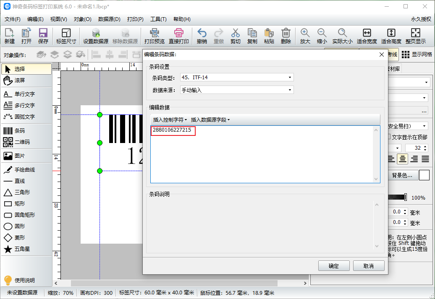This screenshot has height=299, width=435.
Task: Open 使用说明 help with the lightbulb
Action: click(19, 281)
